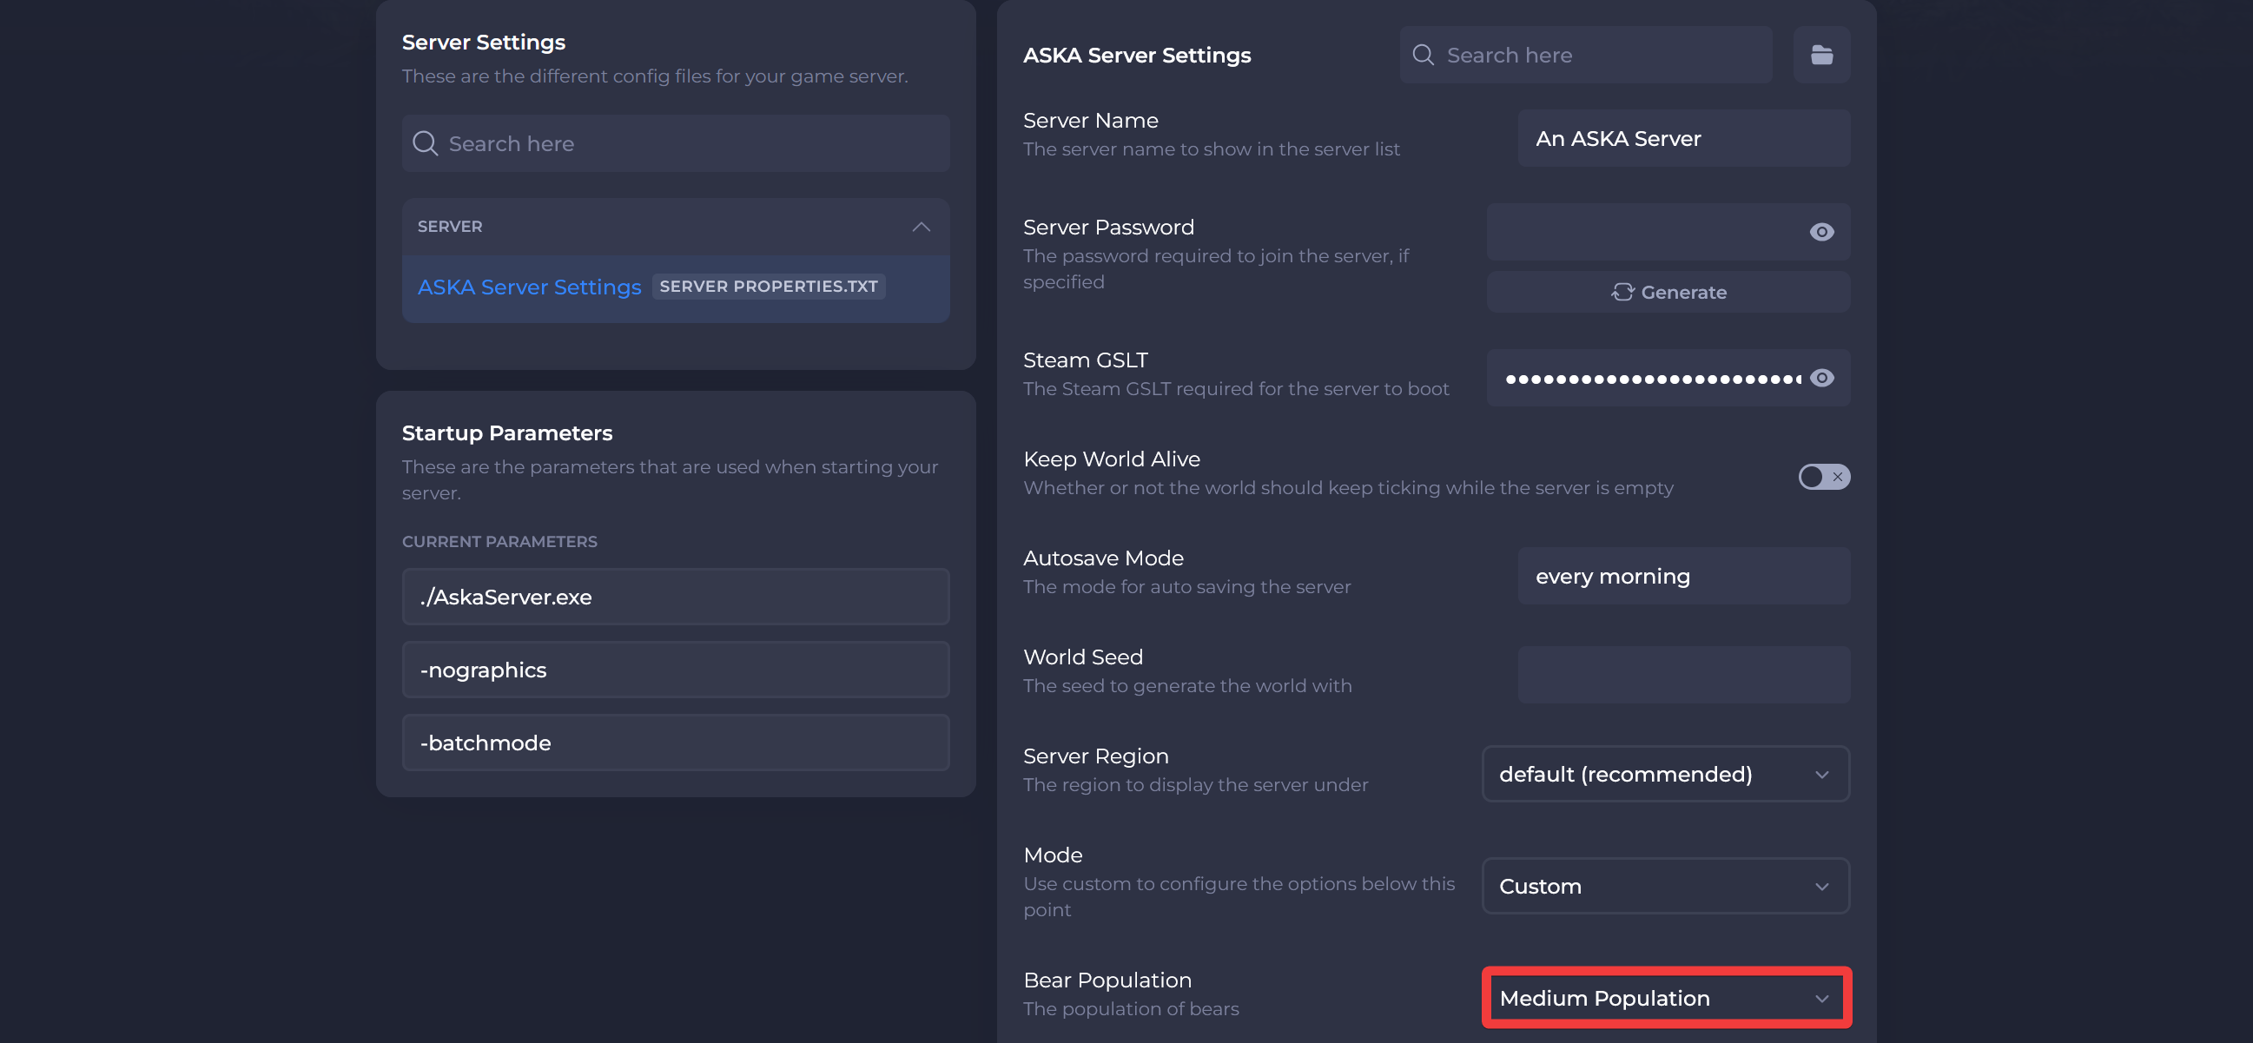Focus the Server Settings search field
2253x1043 pixels.
coord(675,143)
